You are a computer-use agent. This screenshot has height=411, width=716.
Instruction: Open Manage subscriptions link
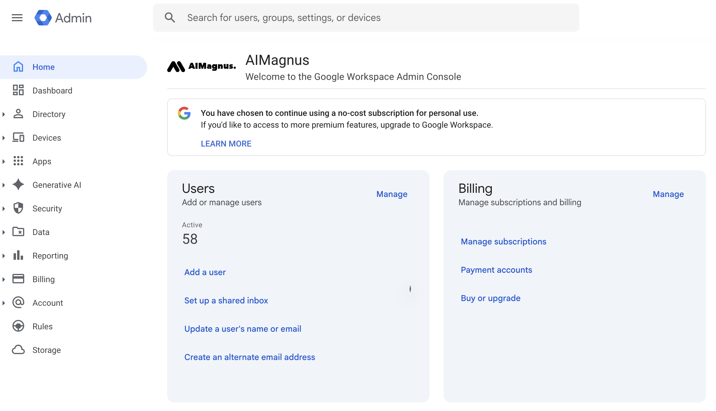503,241
